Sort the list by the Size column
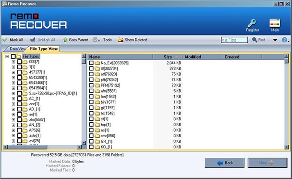This screenshot has height=179, width=292. [167, 57]
